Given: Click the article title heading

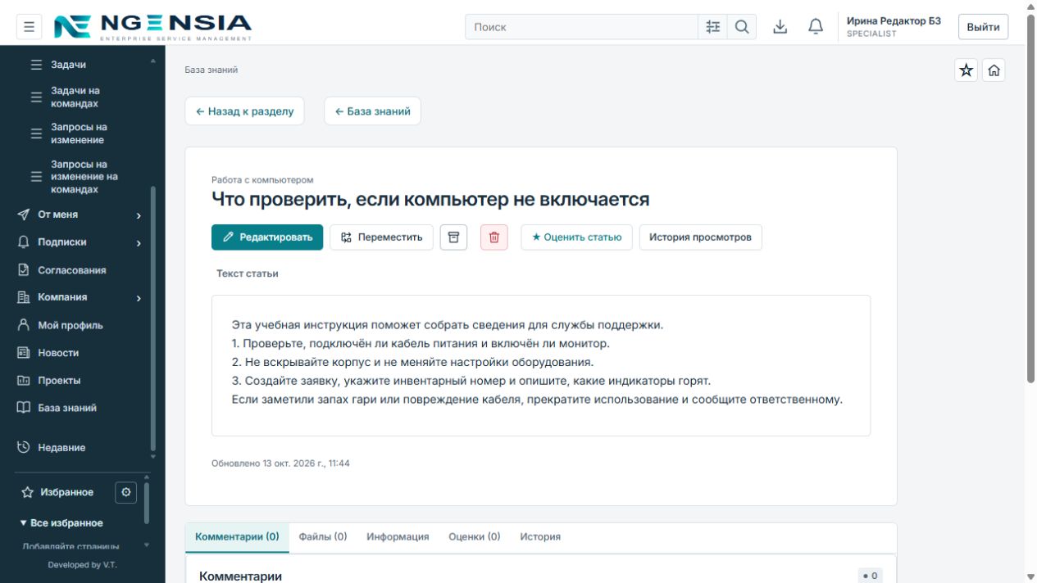Looking at the screenshot, I should (x=430, y=199).
